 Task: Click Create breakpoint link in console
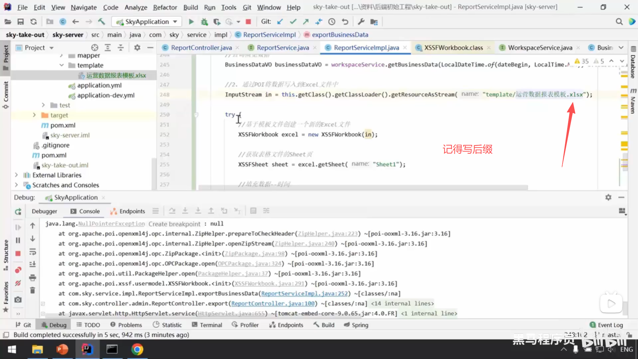click(x=174, y=224)
